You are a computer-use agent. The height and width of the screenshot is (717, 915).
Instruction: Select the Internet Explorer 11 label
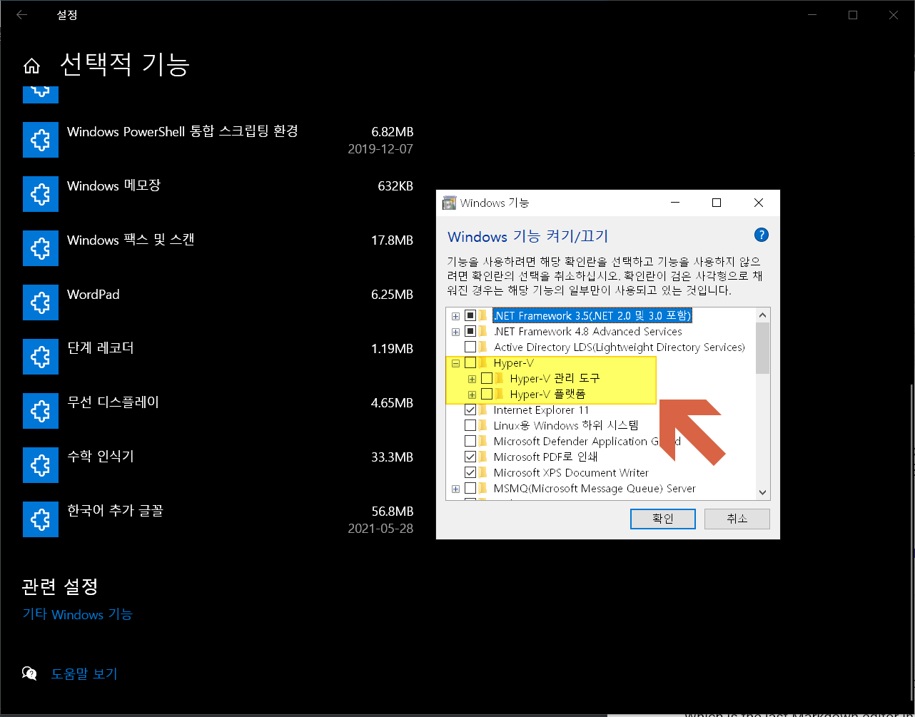tap(541, 410)
